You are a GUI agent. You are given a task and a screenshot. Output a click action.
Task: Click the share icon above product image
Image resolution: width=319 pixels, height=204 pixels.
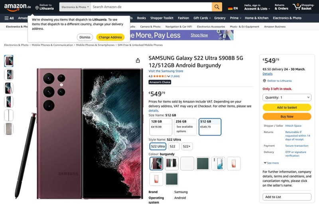(138, 60)
